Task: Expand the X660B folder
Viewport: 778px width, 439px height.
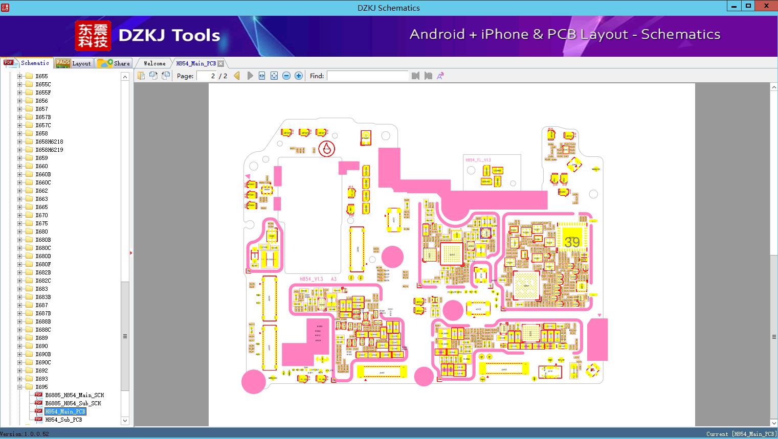Action: tap(19, 174)
